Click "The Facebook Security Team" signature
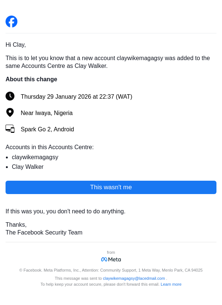 tap(44, 233)
